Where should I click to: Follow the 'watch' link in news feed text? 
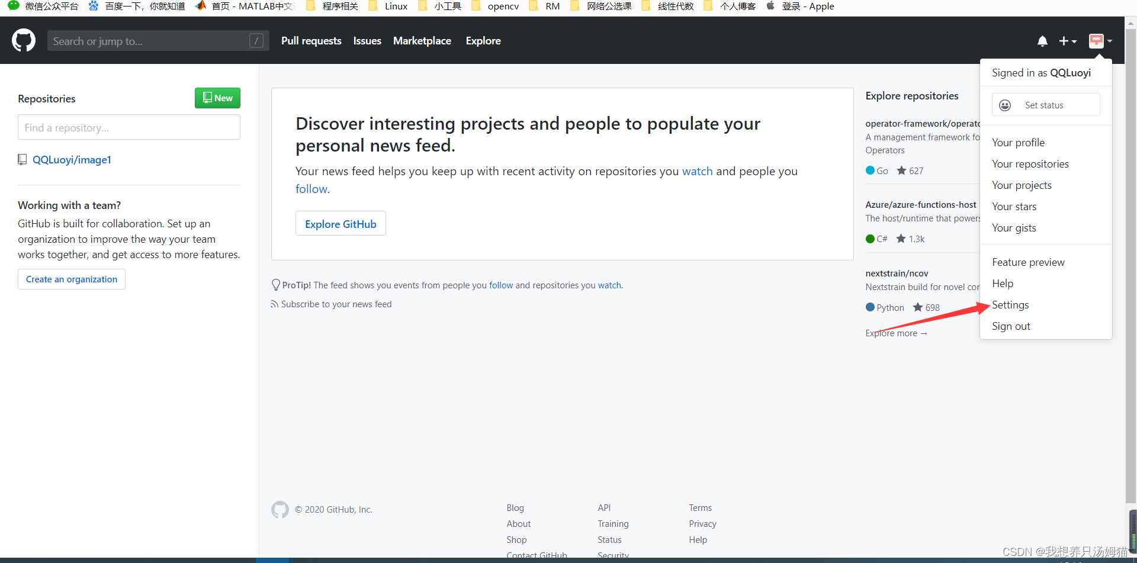click(697, 171)
